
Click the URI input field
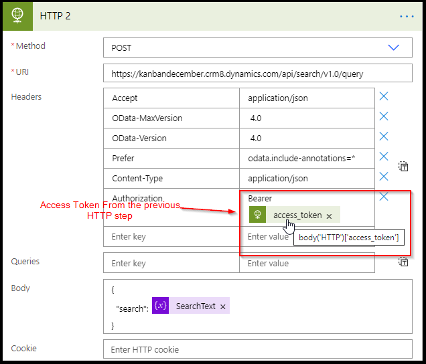point(257,73)
